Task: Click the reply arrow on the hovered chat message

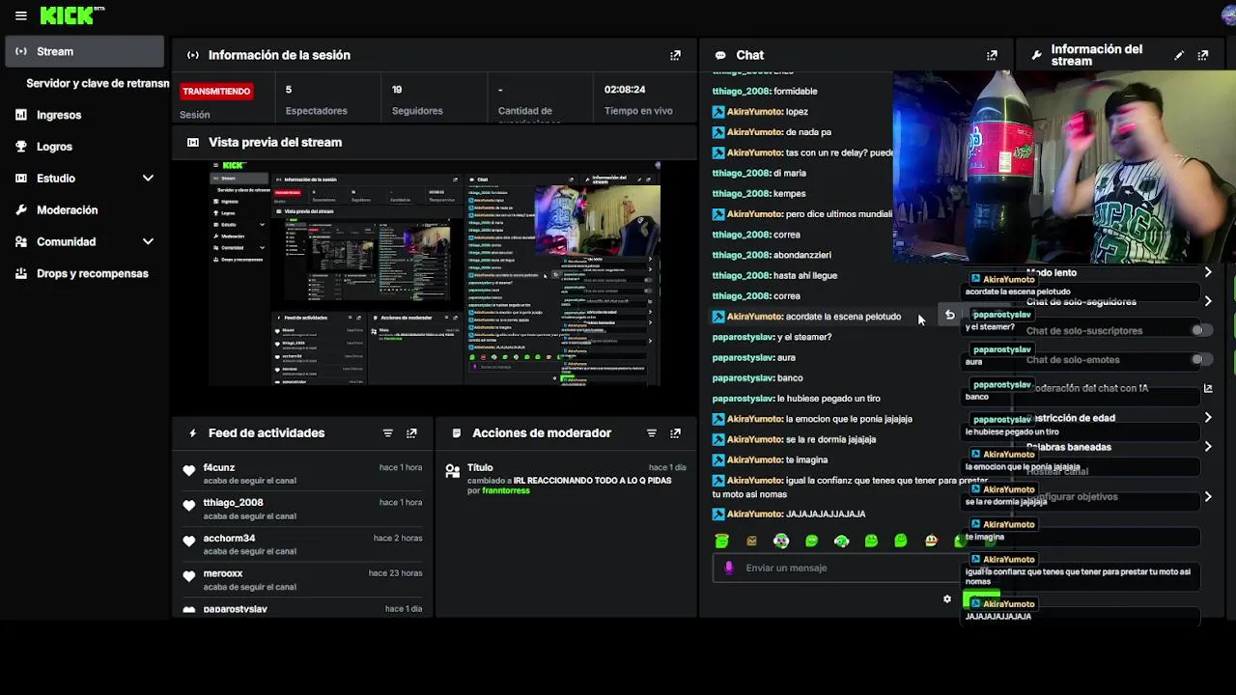Action: (949, 316)
